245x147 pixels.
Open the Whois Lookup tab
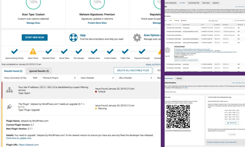[x=206, y=3]
